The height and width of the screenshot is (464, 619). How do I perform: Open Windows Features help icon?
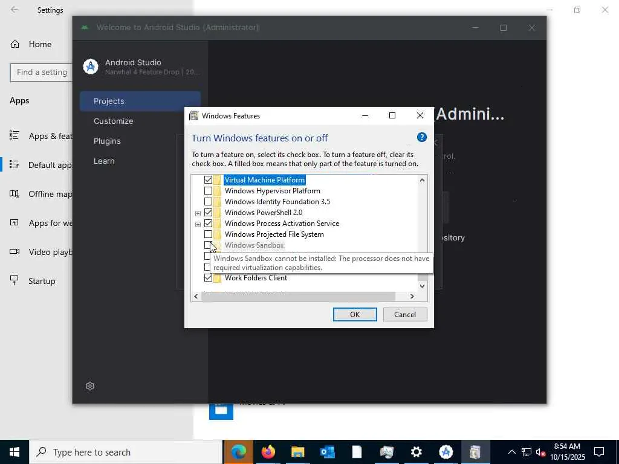coord(421,137)
